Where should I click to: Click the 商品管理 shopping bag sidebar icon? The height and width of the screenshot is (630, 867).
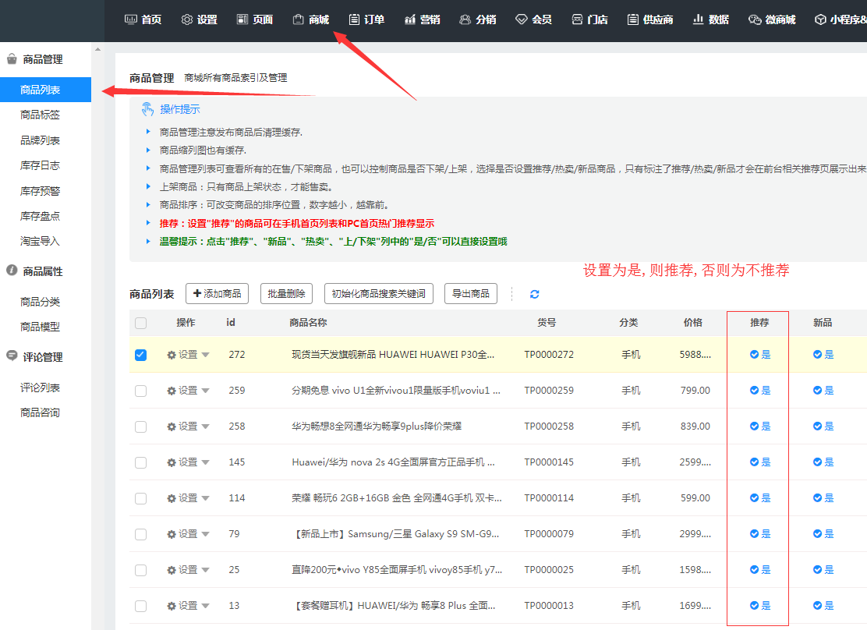coord(12,58)
